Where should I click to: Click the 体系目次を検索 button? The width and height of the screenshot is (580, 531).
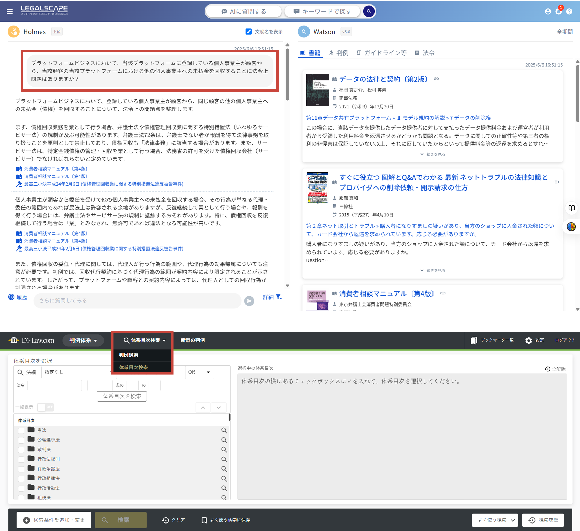122,396
